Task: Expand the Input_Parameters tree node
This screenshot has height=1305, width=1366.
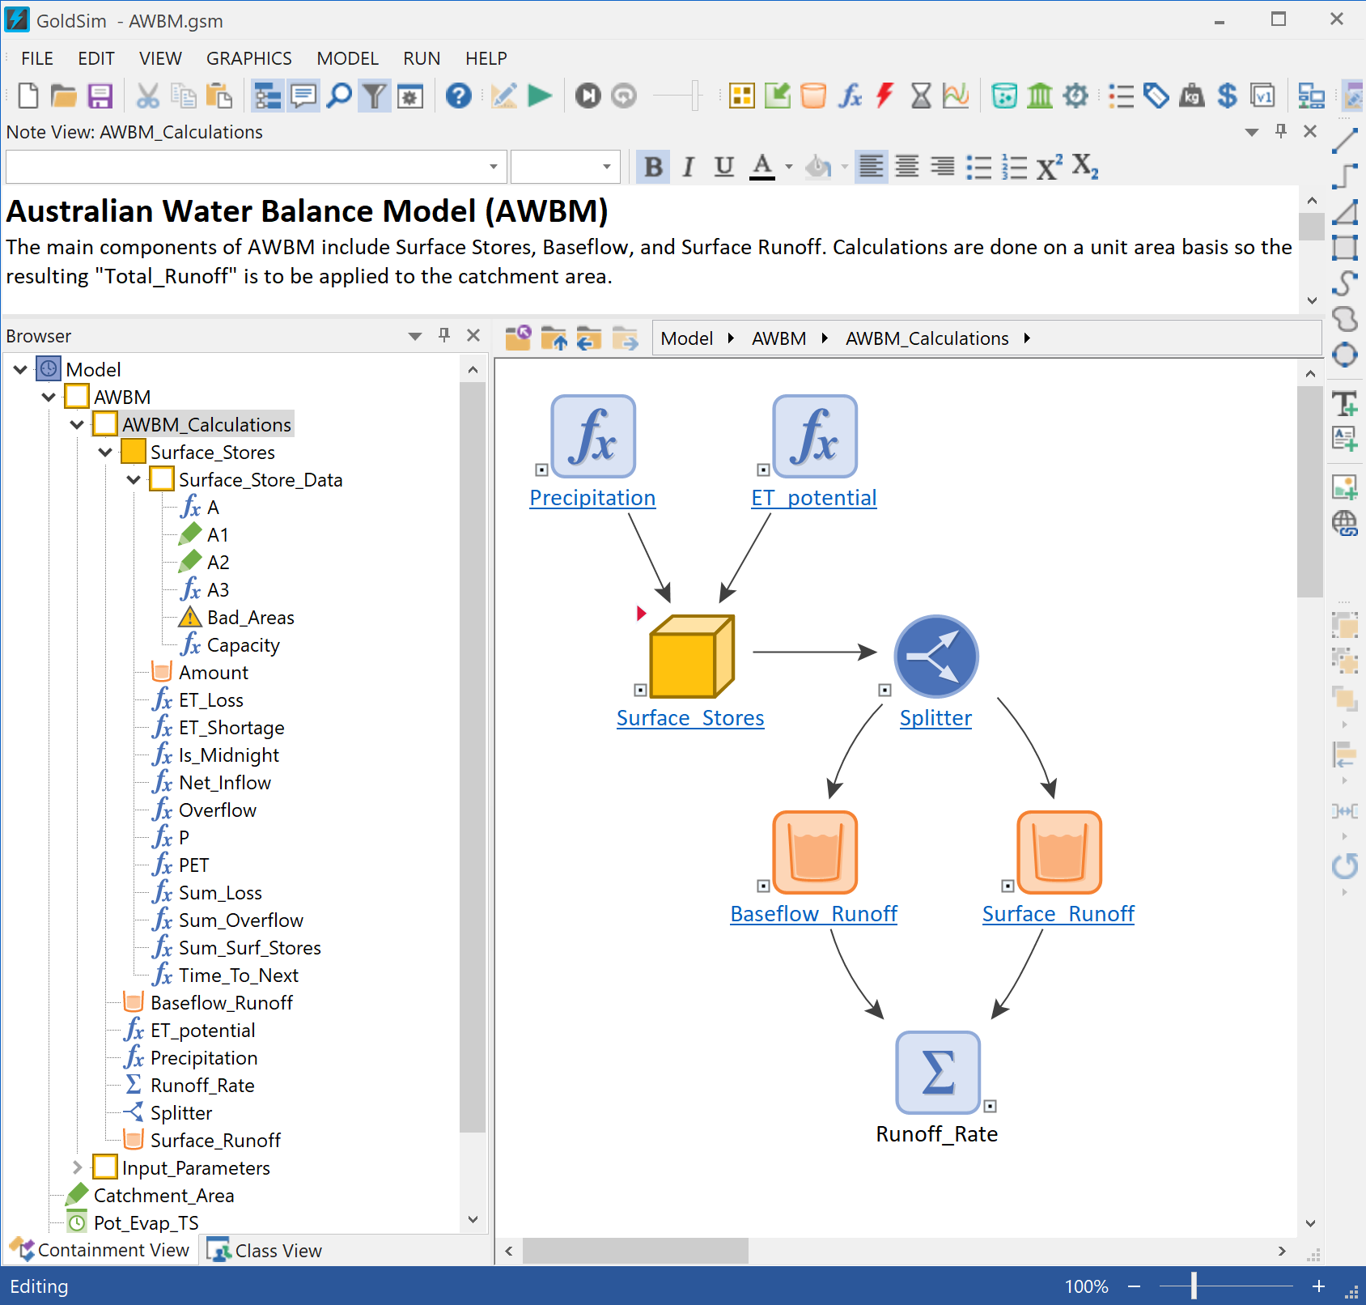Action: [x=77, y=1167]
